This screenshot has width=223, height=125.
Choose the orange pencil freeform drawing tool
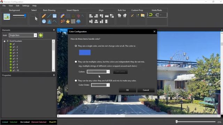pyautogui.click(x=44, y=16)
